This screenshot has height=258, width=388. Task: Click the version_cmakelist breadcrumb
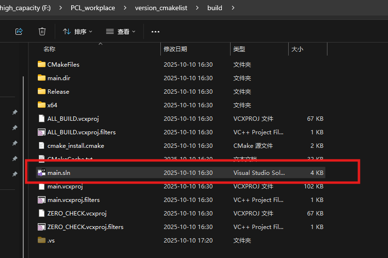pyautogui.click(x=161, y=8)
